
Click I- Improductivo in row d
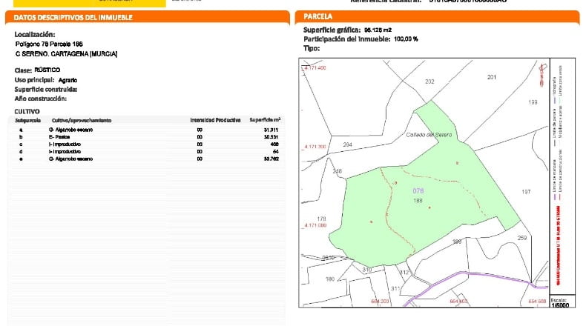tap(65, 152)
